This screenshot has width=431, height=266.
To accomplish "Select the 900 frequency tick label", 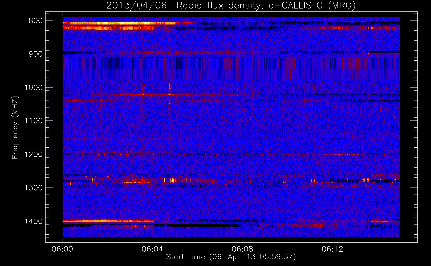I will point(36,54).
